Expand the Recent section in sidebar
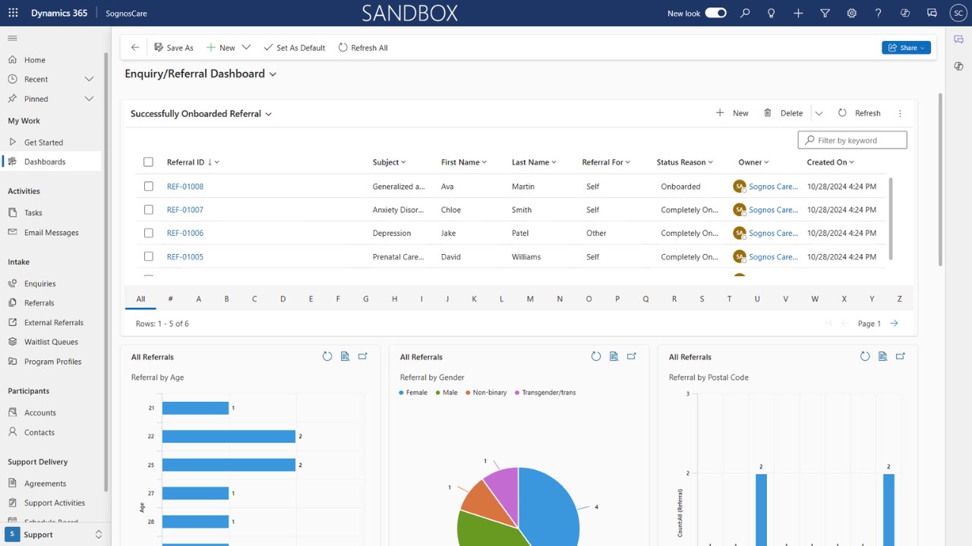972x546 pixels. click(x=89, y=79)
